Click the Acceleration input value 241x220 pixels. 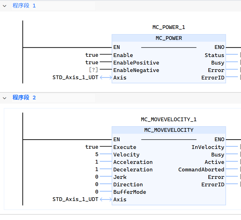(97, 162)
